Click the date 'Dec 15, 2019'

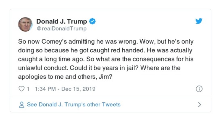[x=78, y=89]
